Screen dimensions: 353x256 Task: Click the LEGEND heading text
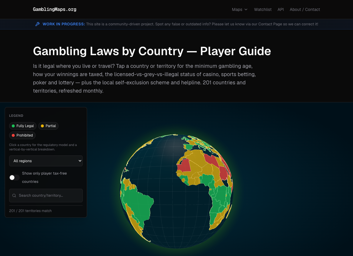tap(16, 116)
